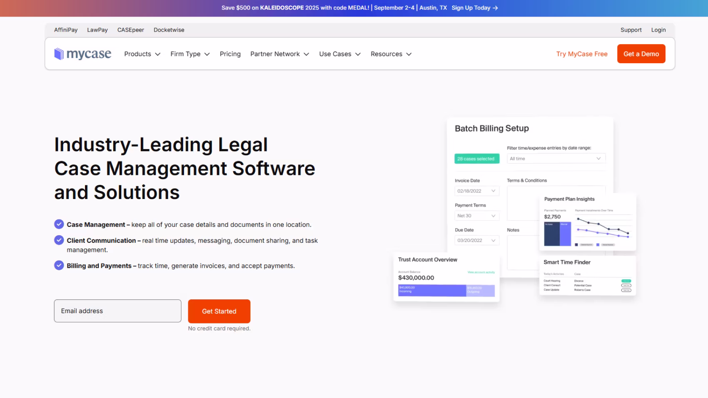
Task: Click the MyCase logo
Action: pos(82,54)
